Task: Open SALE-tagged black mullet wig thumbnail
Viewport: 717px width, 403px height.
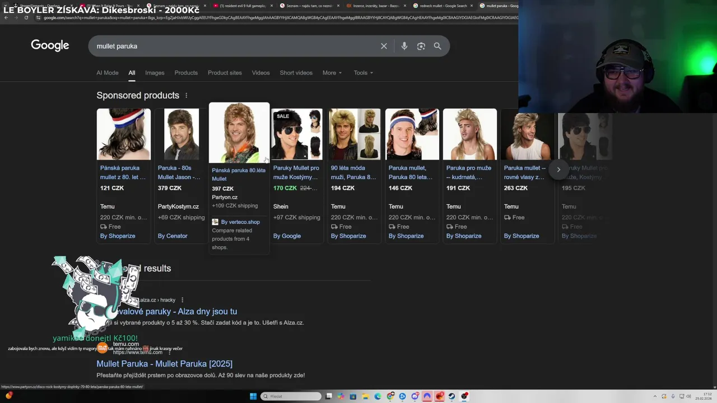Action: pyautogui.click(x=297, y=134)
